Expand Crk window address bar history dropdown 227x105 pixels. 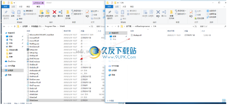coord(193,27)
